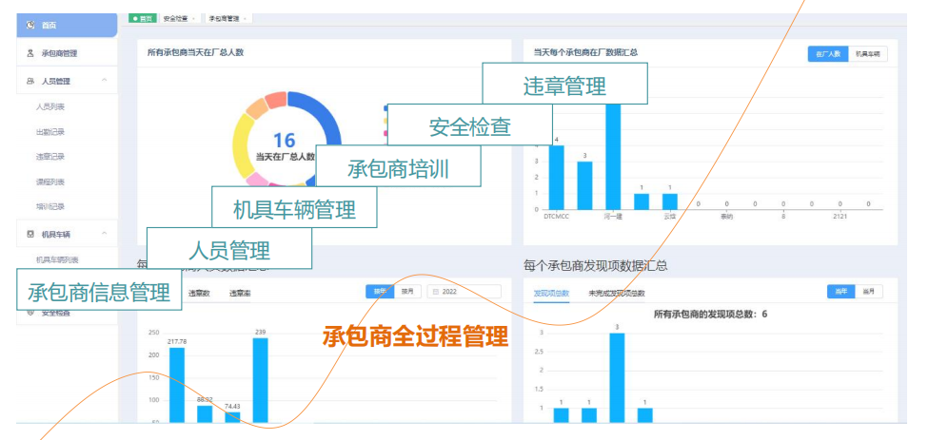Switch to the 未完成发现项总数 tab
This screenshot has width=929, height=440.
tap(616, 294)
